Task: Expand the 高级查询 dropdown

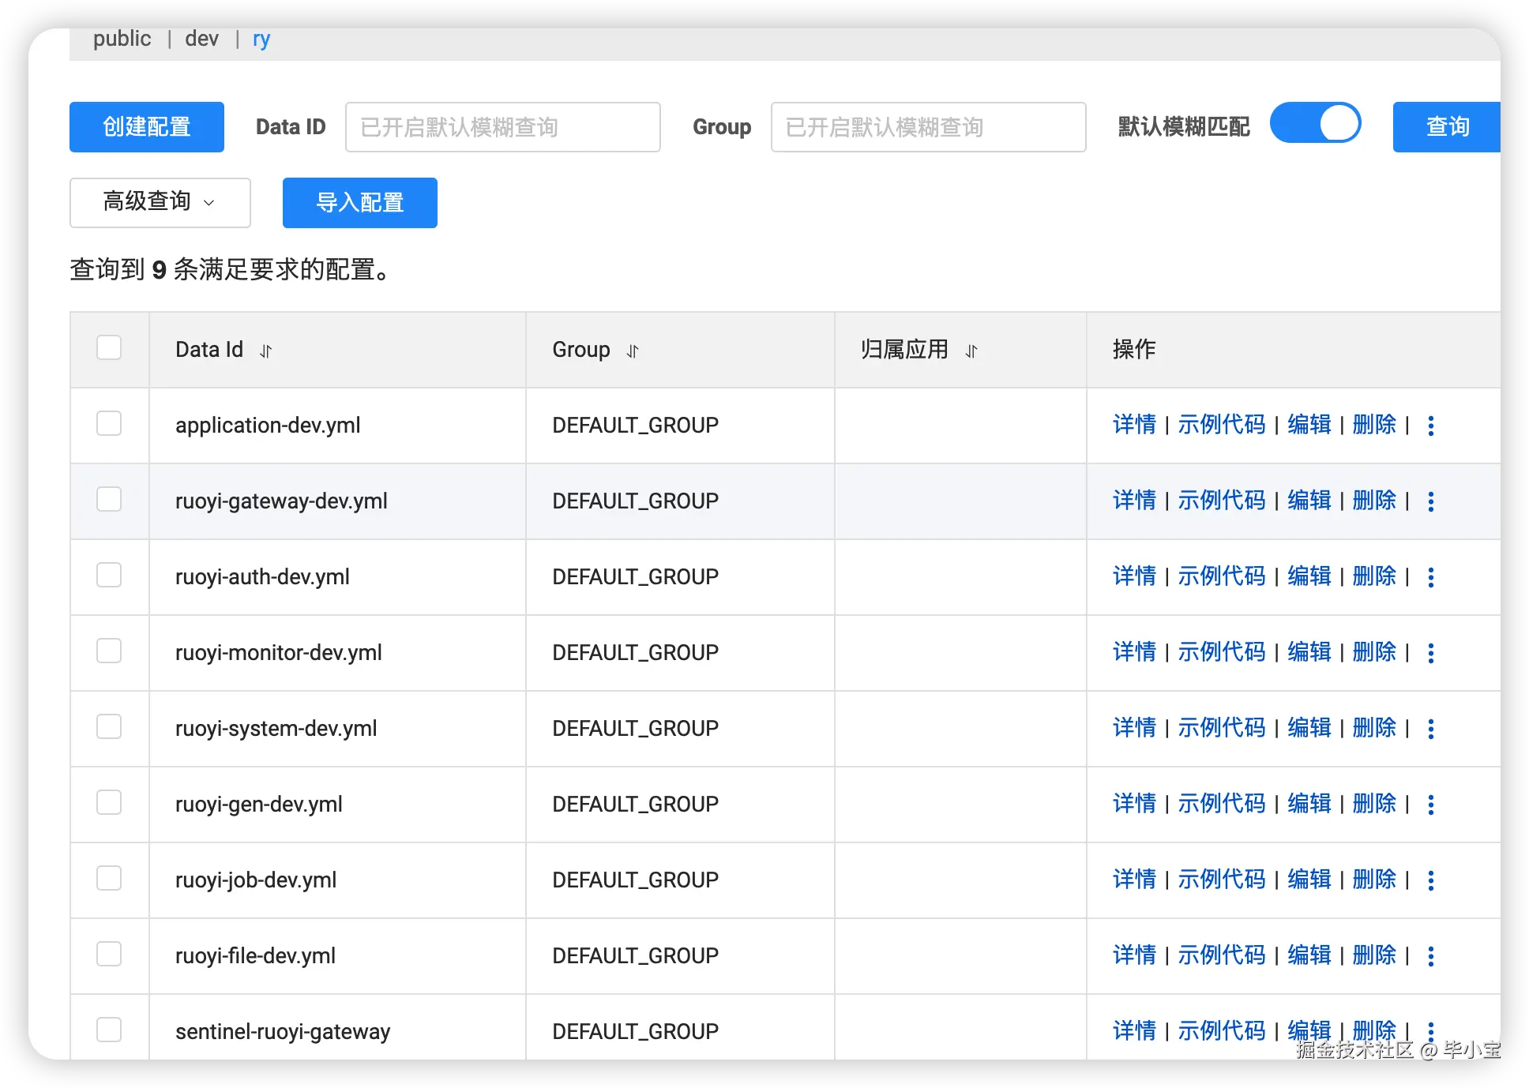Action: pos(159,202)
